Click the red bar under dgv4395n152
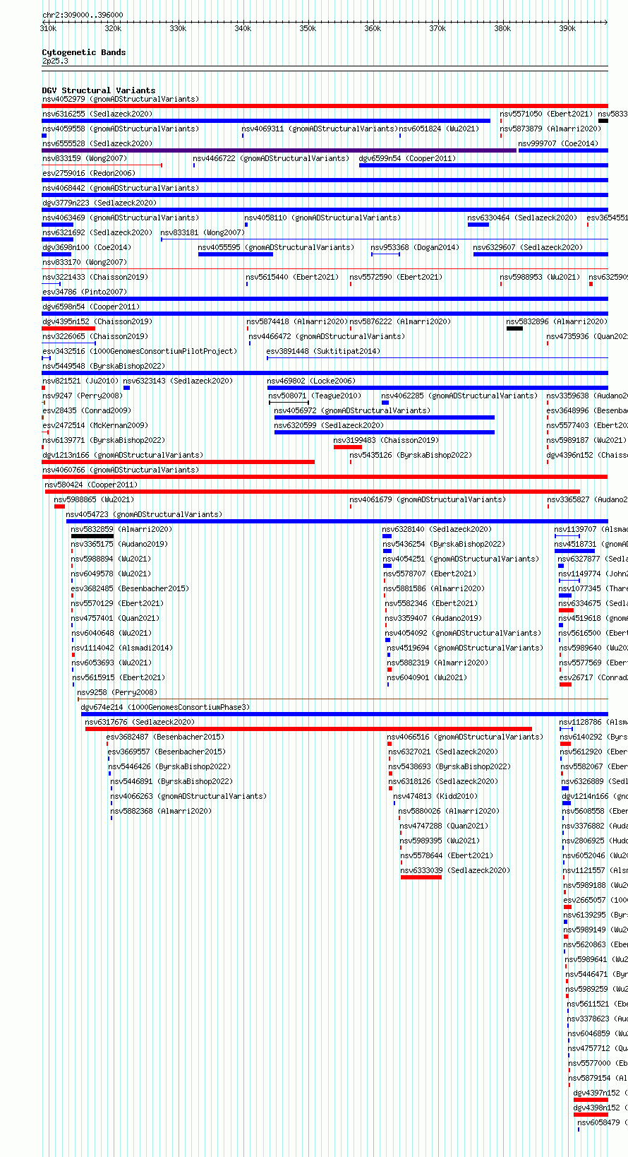Image resolution: width=628 pixels, height=1157 pixels. coord(68,328)
